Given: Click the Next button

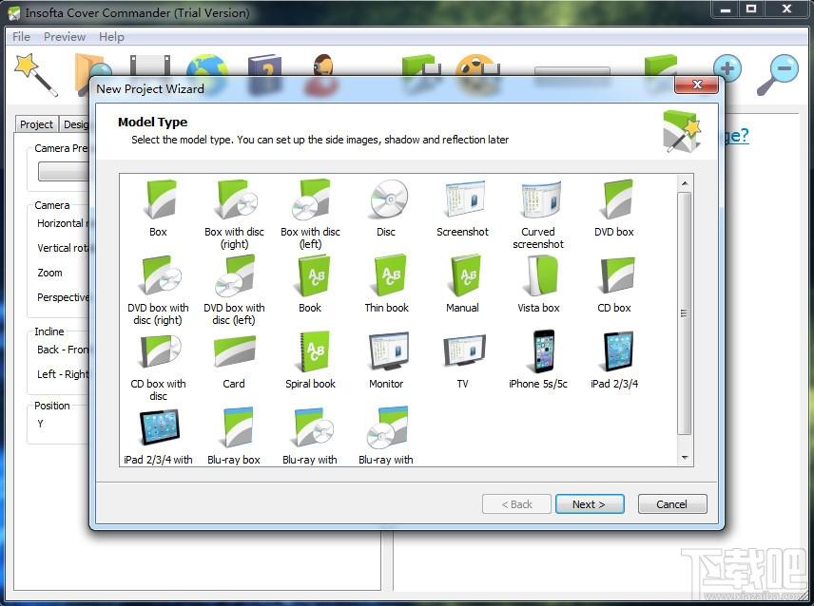Looking at the screenshot, I should (x=590, y=504).
